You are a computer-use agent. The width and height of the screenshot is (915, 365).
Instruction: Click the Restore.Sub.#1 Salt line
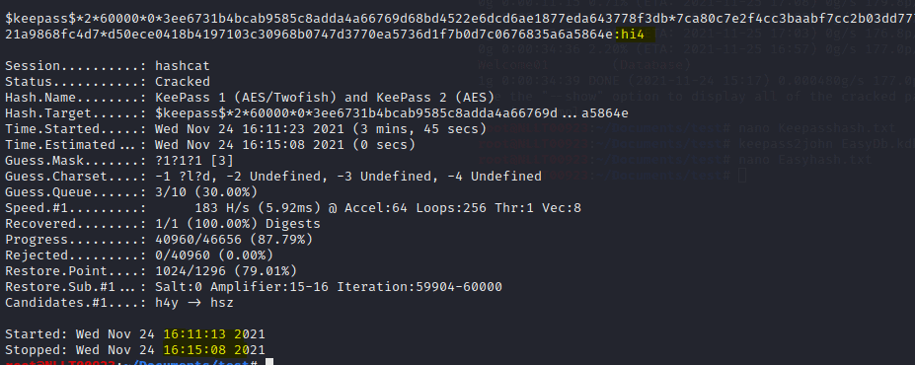click(254, 286)
